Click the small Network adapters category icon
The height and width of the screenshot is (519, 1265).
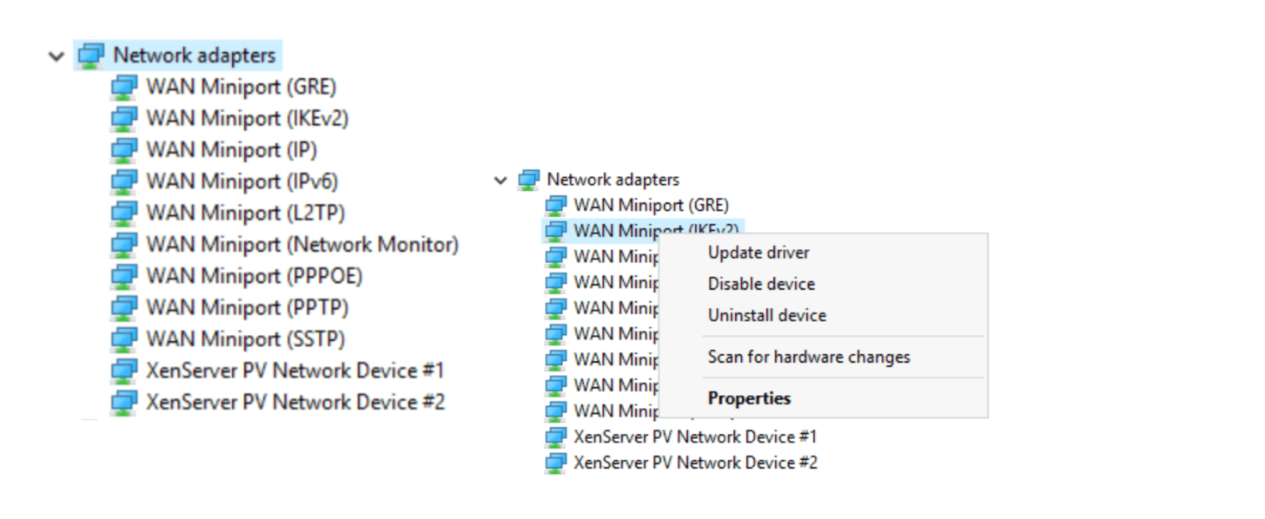pyautogui.click(x=528, y=180)
